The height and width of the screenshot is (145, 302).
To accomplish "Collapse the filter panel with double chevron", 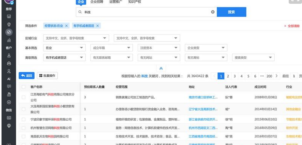I will [x=161, y=69].
